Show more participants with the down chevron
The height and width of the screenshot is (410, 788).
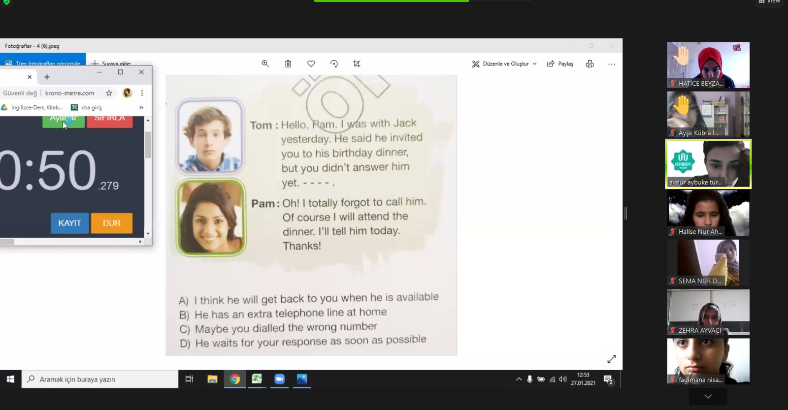[708, 396]
